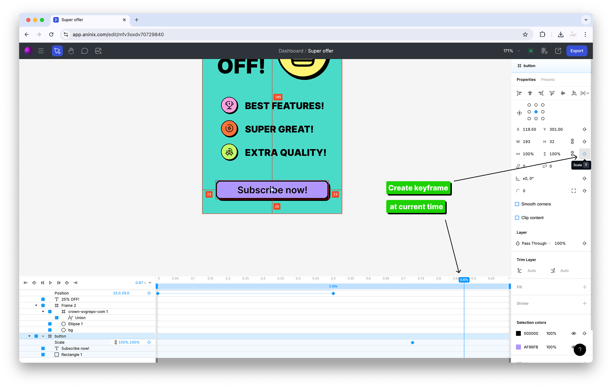Select the Super offer browser tab

(90, 20)
